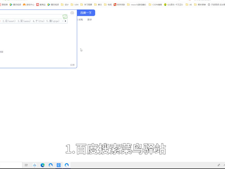The width and height of the screenshot is (225, 169).
Task: Open the QQ音乐 bookmark
Action: pyautogui.click(x=174, y=5)
